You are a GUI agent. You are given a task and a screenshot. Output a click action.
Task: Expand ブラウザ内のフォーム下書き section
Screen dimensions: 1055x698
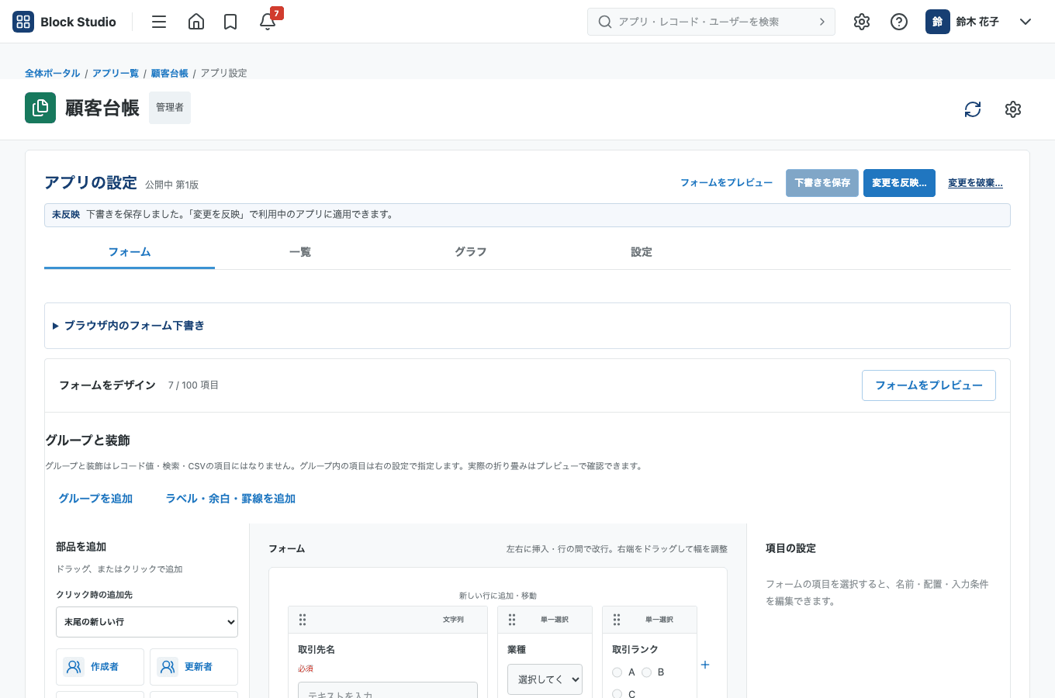point(527,326)
